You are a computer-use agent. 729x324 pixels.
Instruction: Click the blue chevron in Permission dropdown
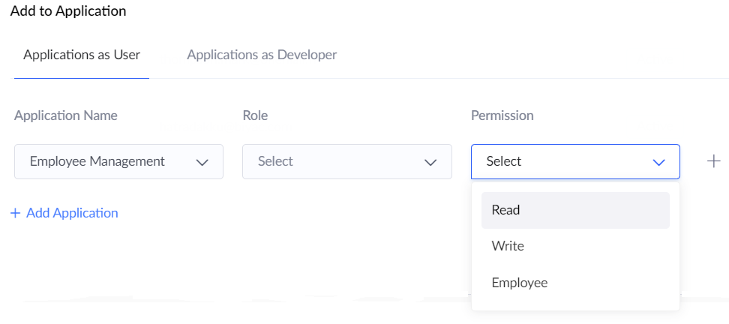(x=658, y=162)
